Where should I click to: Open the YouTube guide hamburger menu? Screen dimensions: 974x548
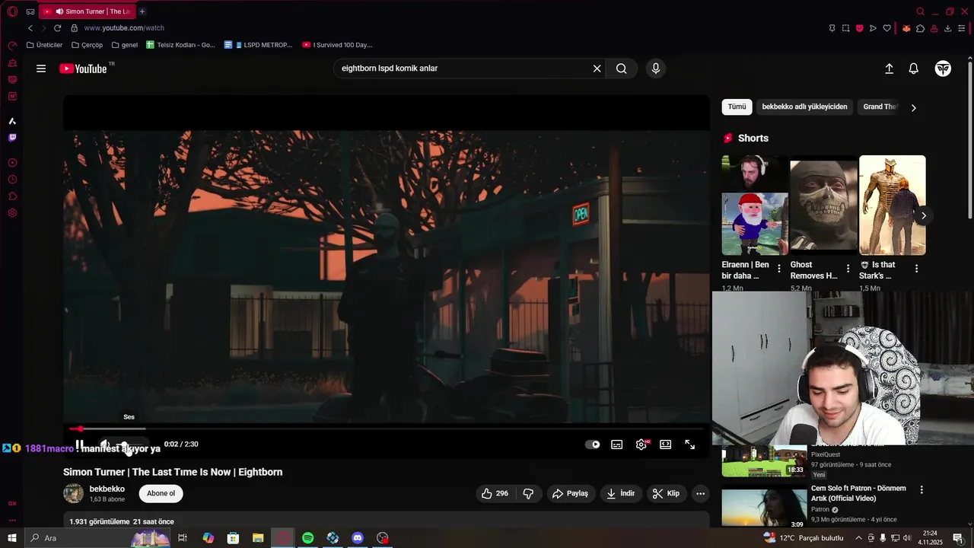pyautogui.click(x=41, y=68)
